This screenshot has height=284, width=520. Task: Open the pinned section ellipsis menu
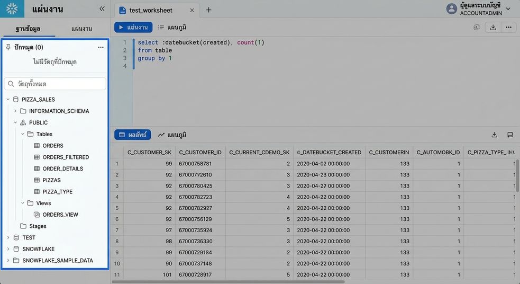101,47
